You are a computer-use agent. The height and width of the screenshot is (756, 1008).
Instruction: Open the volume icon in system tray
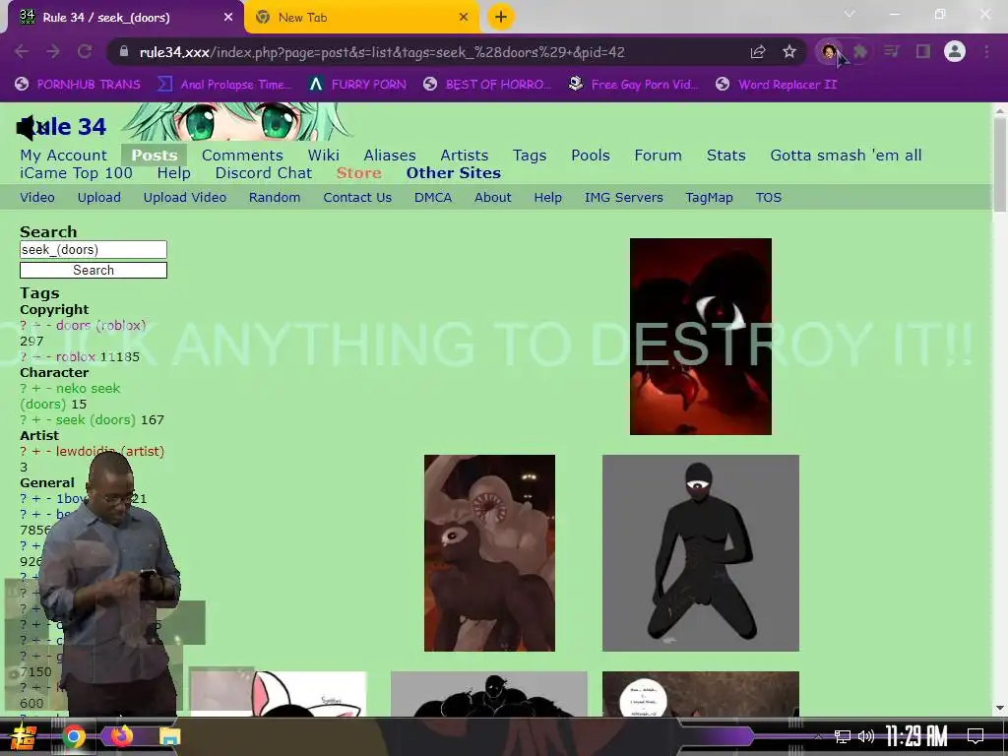click(866, 736)
